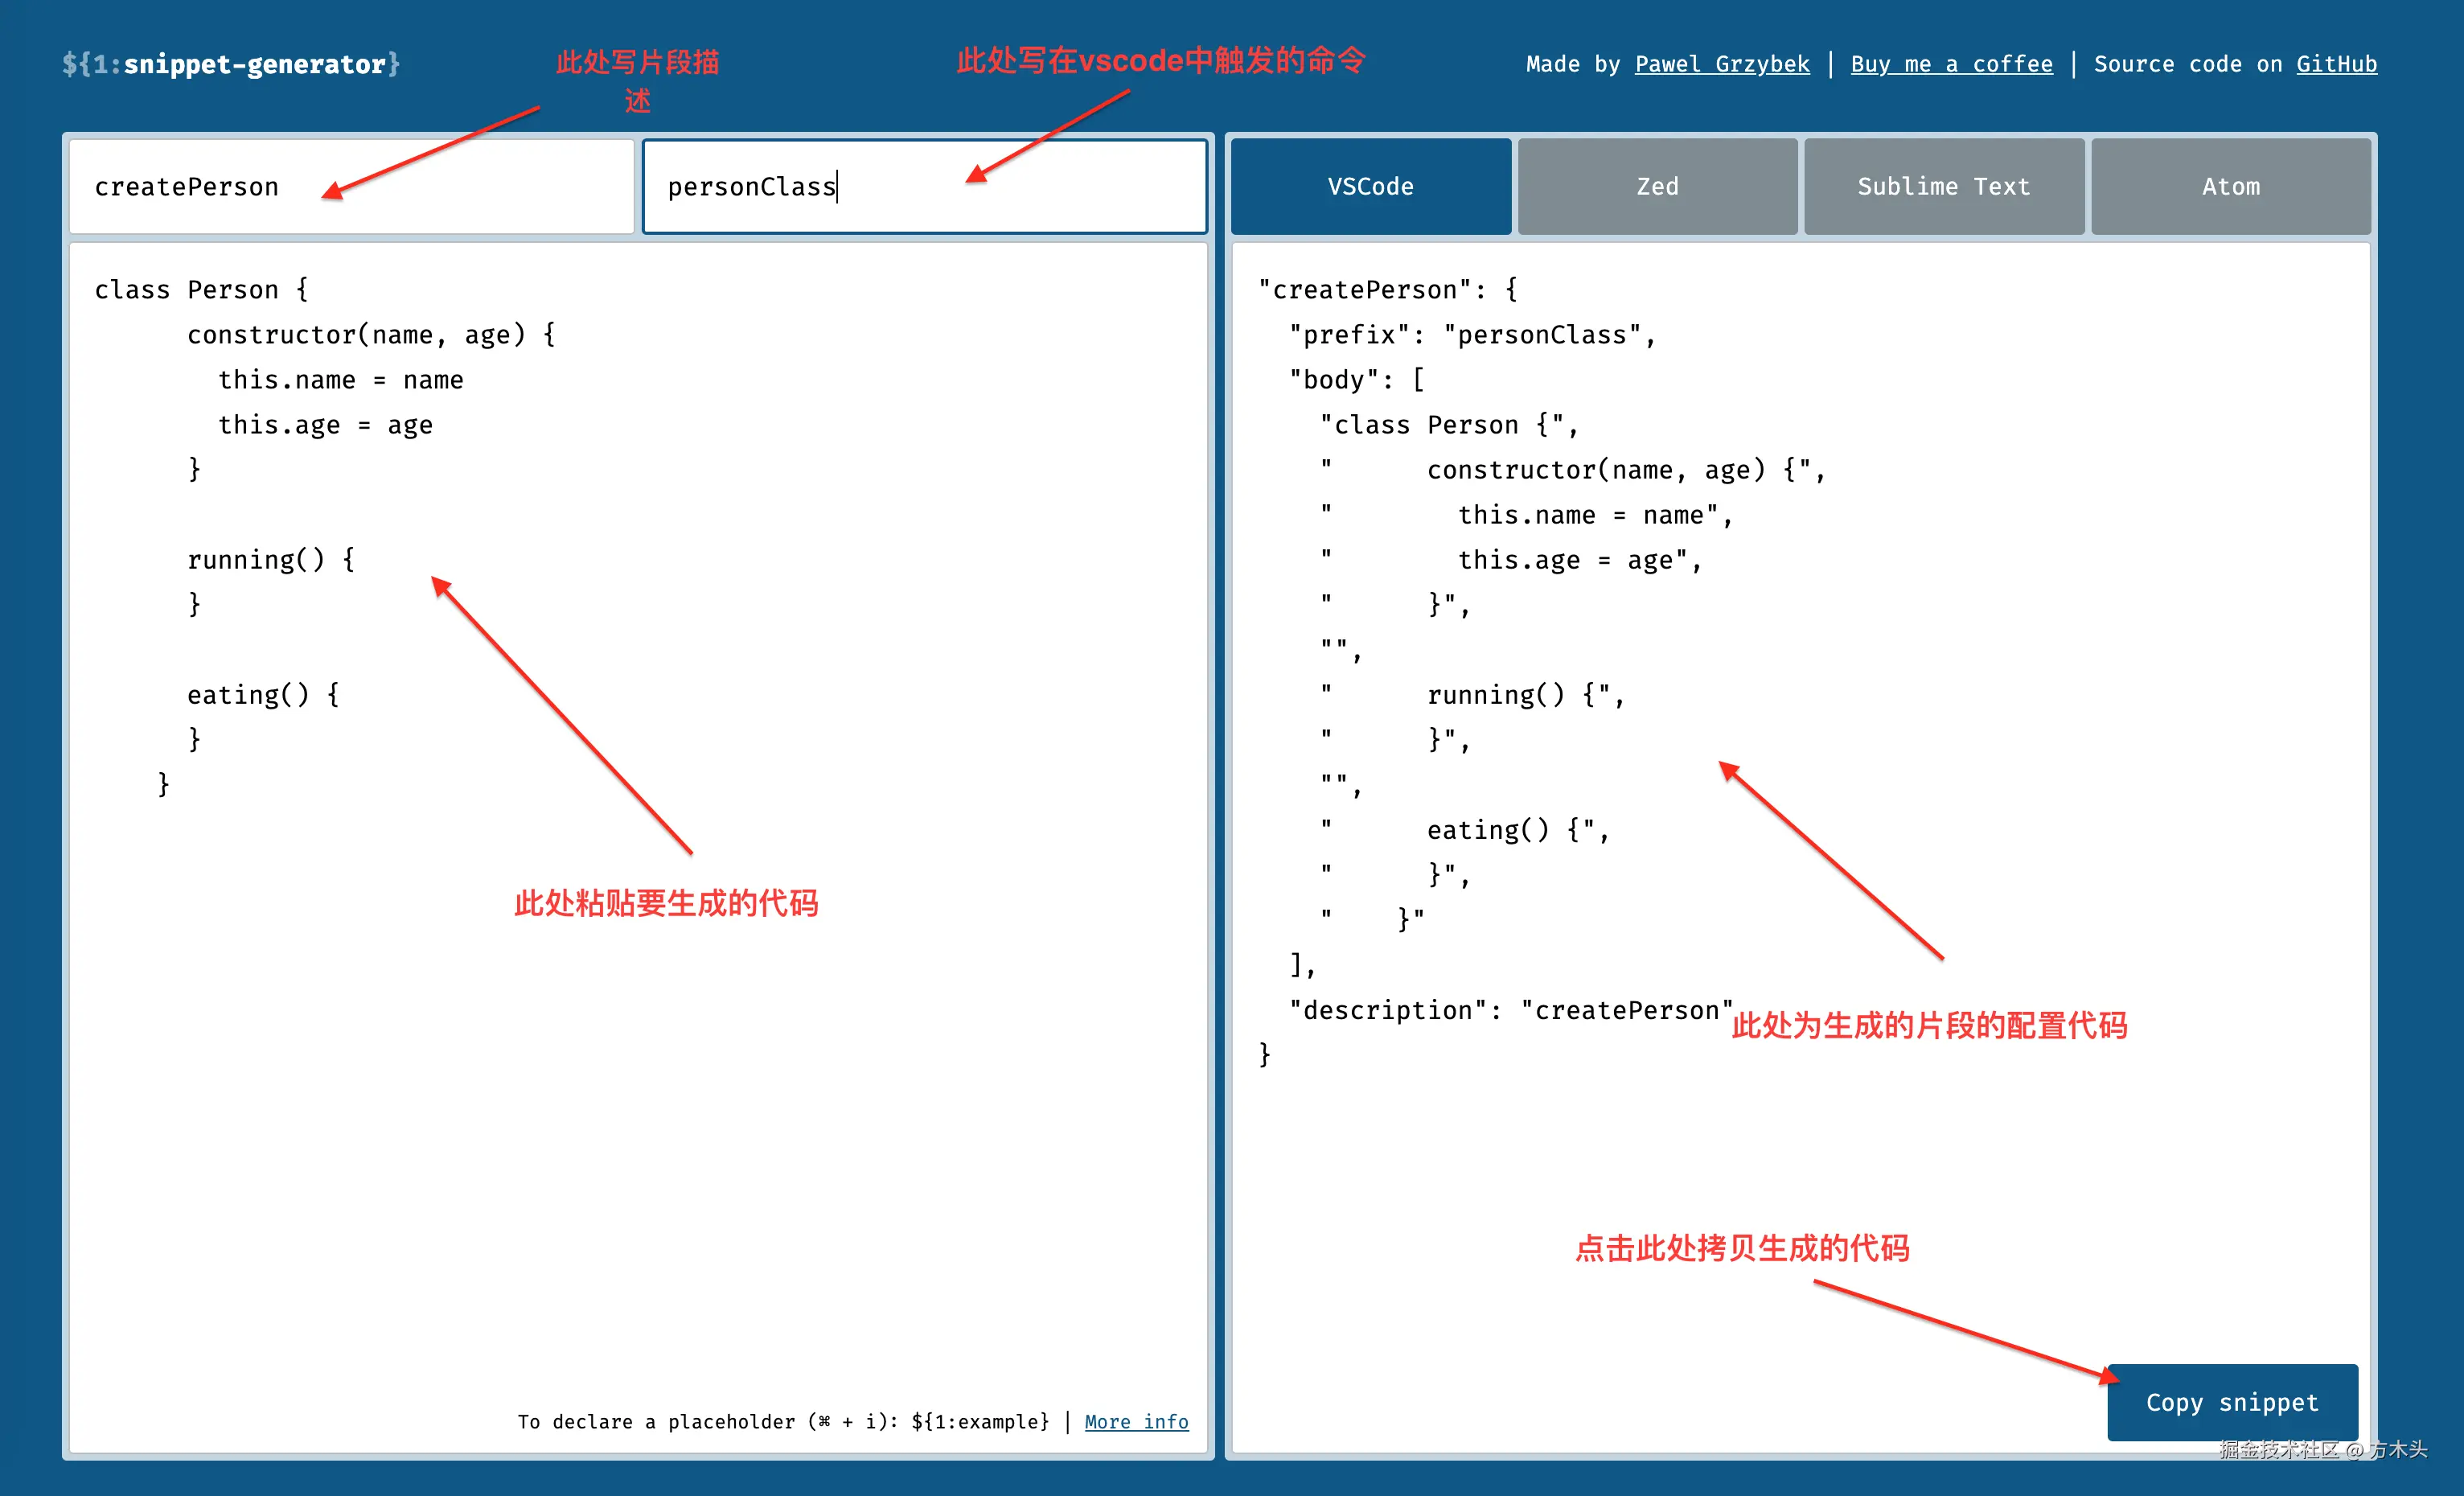Open Pawel Grzybek author link

(x=1721, y=64)
